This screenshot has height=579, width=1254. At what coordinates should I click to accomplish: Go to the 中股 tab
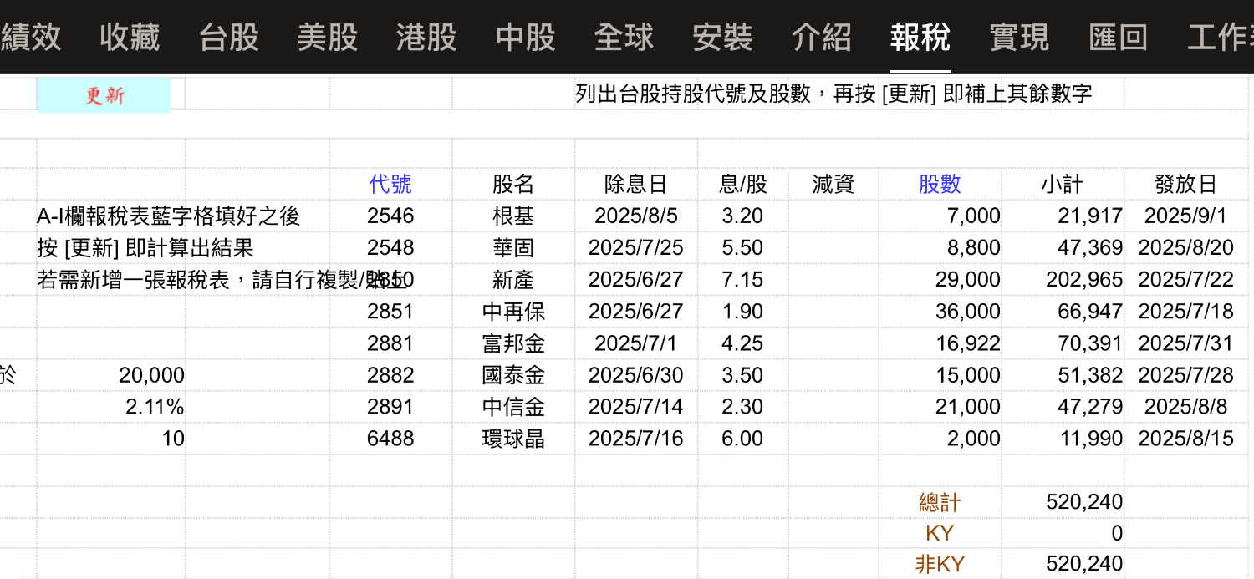tap(525, 38)
